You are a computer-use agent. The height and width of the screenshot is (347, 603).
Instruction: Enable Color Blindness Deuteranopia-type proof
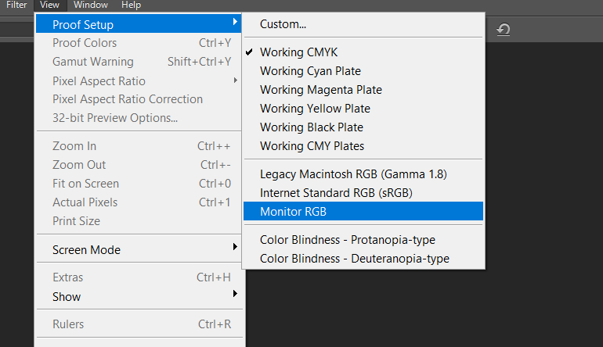[354, 259]
